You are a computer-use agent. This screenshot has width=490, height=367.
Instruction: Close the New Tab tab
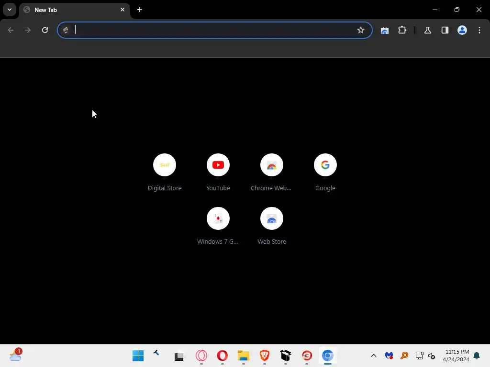click(122, 10)
